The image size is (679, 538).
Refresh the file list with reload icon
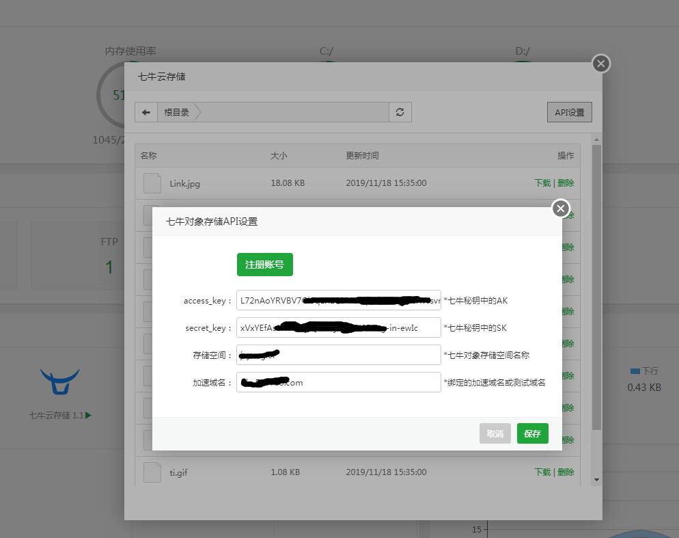click(400, 112)
